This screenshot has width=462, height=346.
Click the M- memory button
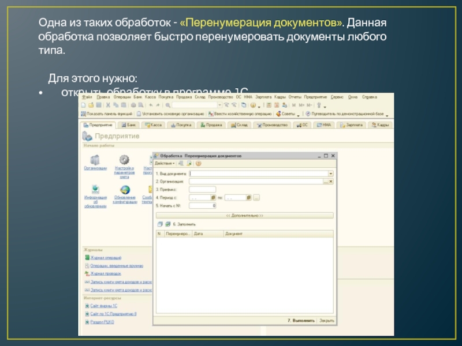tap(309, 105)
